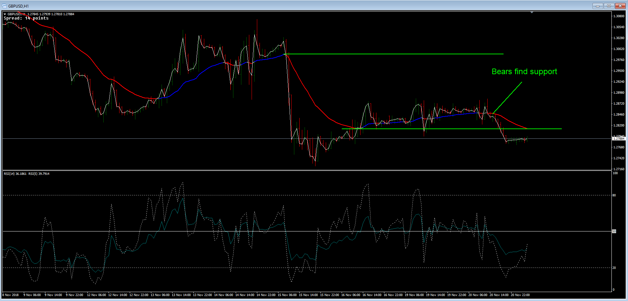Image resolution: width=628 pixels, height=301 pixels.
Task: Restore down the GBPUSD,H1 chart window
Action: coord(609,6)
